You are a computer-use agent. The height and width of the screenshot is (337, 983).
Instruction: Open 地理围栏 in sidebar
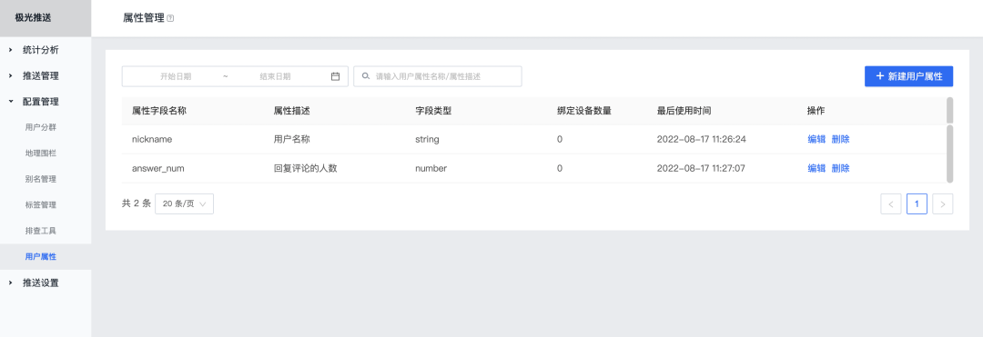tap(41, 154)
